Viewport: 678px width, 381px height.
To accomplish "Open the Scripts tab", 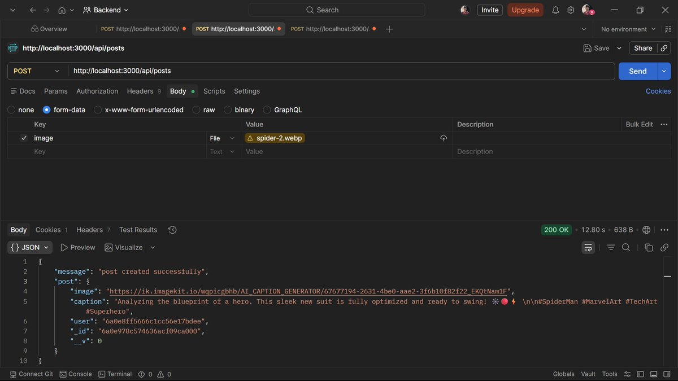I will tap(214, 91).
